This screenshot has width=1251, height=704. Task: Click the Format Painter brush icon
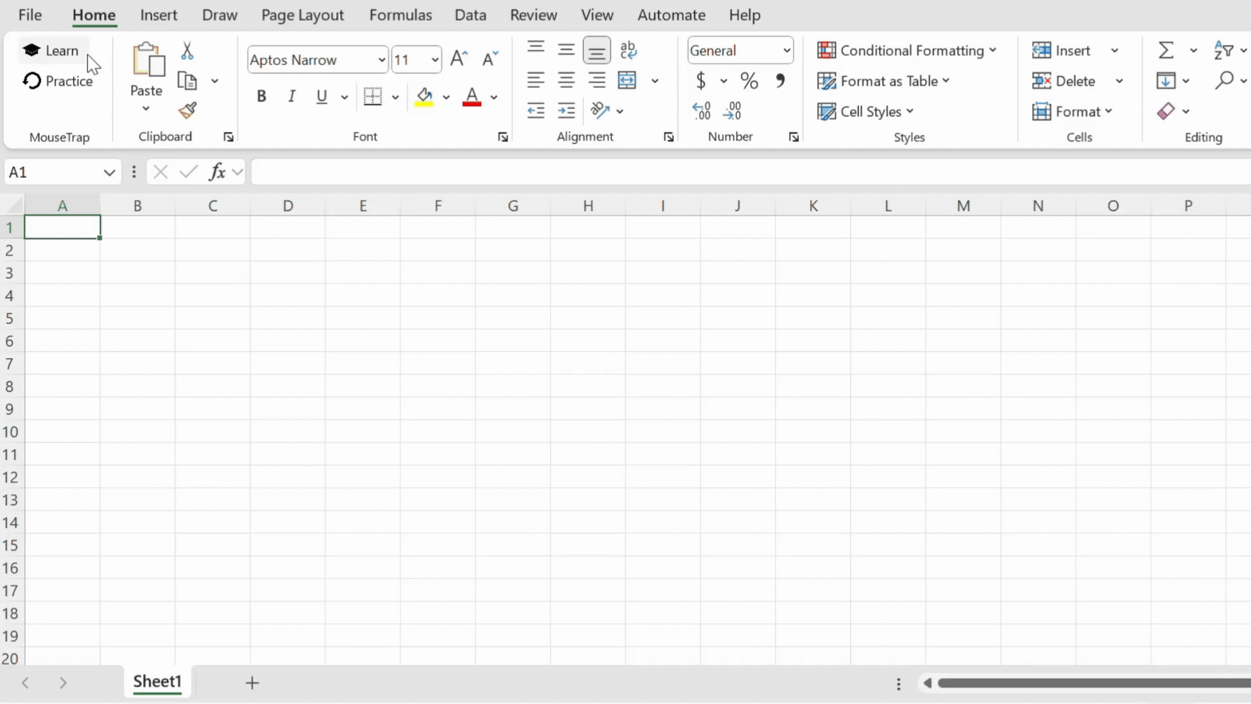(188, 111)
